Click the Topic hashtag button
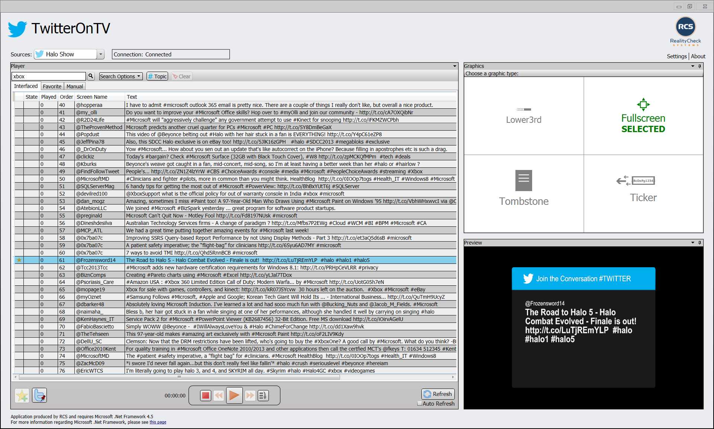The height and width of the screenshot is (429, 714). (x=157, y=76)
